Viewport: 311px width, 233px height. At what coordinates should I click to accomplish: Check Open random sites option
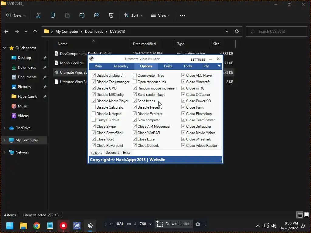pyautogui.click(x=135, y=82)
